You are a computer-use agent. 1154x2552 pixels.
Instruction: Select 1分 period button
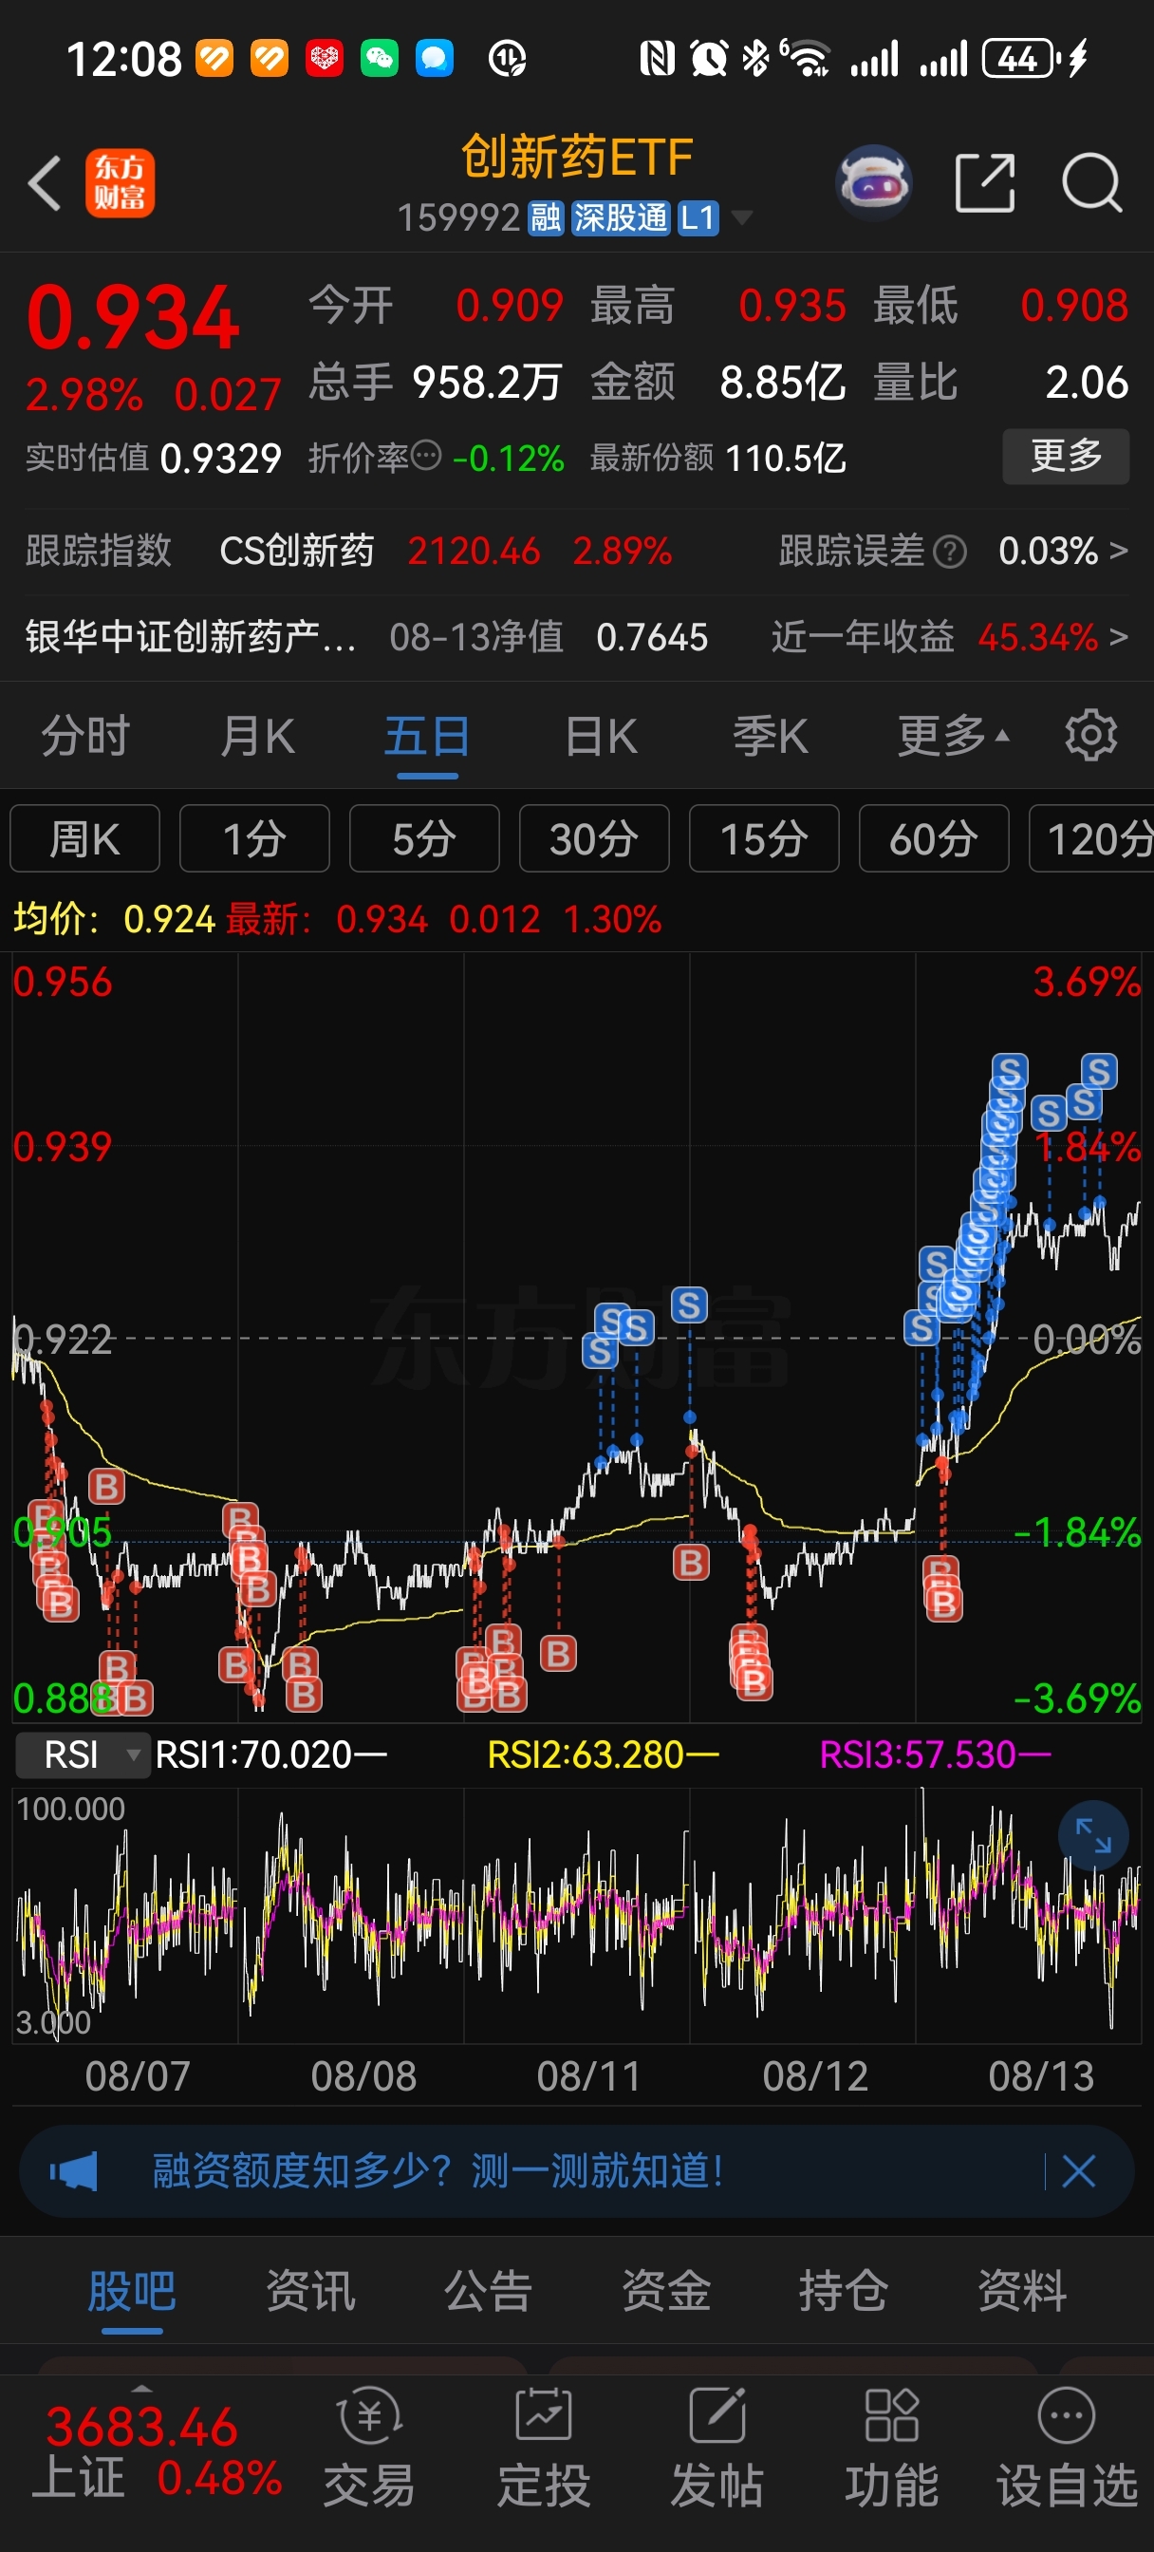[254, 838]
